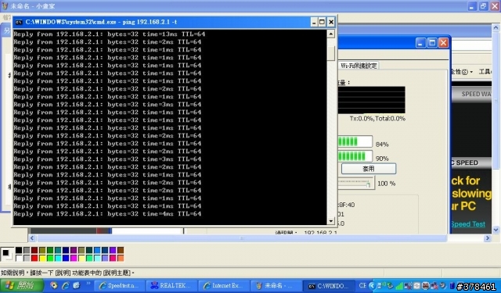The width and height of the screenshot is (501, 293).
Task: Launch the media player quick launch icon
Action: tap(54, 285)
